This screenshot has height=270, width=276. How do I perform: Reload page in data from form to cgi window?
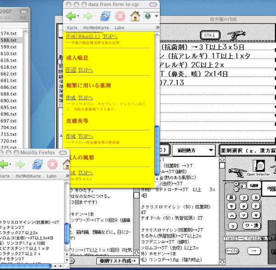105,16
